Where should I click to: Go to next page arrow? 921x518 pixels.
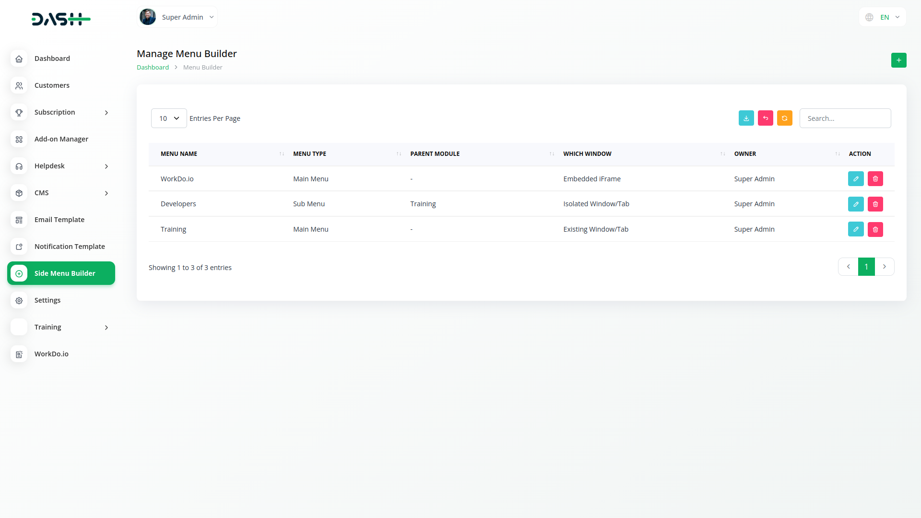(884, 267)
